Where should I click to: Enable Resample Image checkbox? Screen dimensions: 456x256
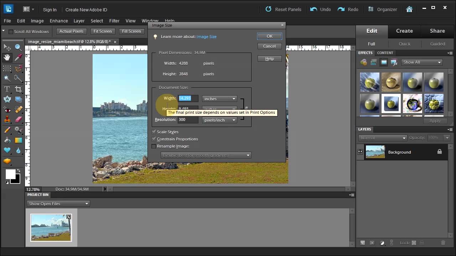(154, 146)
